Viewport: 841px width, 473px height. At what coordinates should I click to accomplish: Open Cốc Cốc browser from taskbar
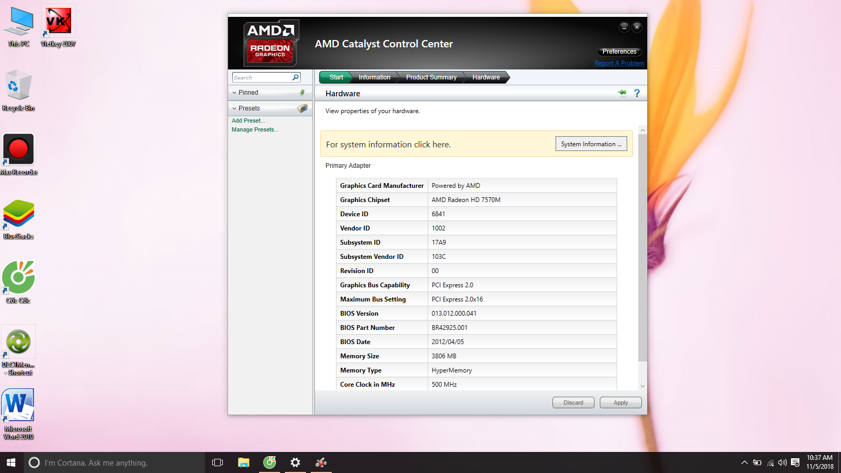tap(270, 462)
